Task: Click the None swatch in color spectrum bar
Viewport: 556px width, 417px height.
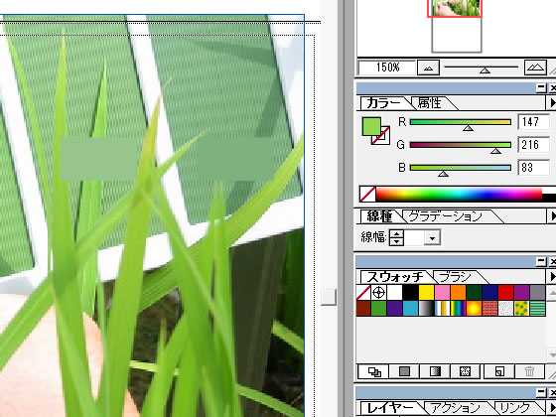Action: click(367, 195)
